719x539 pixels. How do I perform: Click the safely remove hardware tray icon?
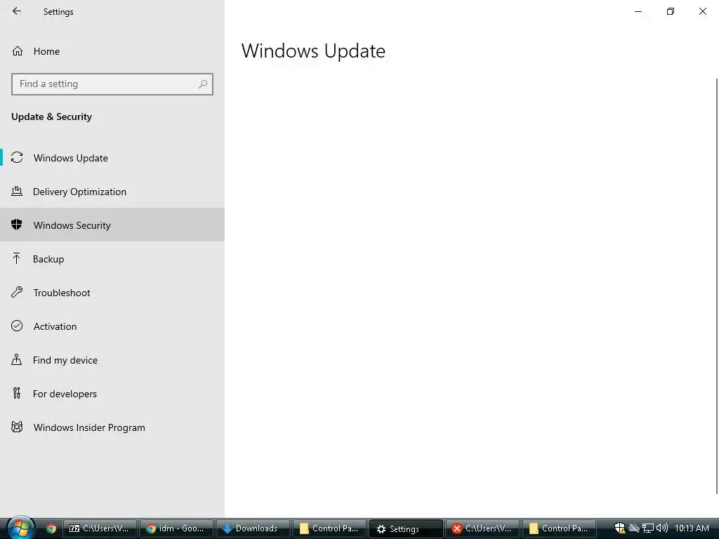pos(634,528)
